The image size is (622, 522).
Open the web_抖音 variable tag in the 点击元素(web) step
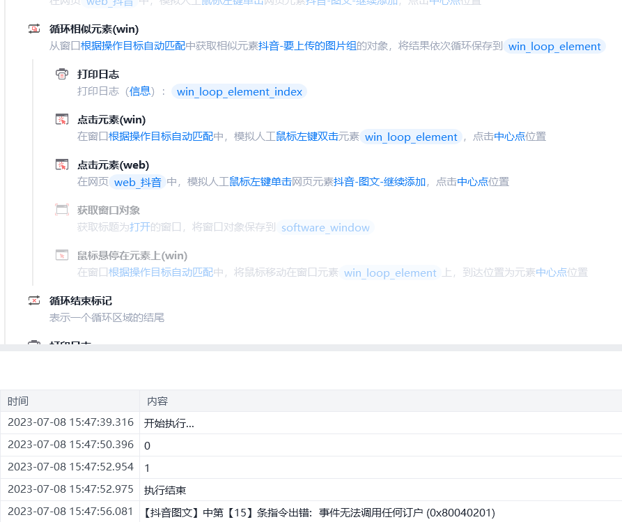138,182
